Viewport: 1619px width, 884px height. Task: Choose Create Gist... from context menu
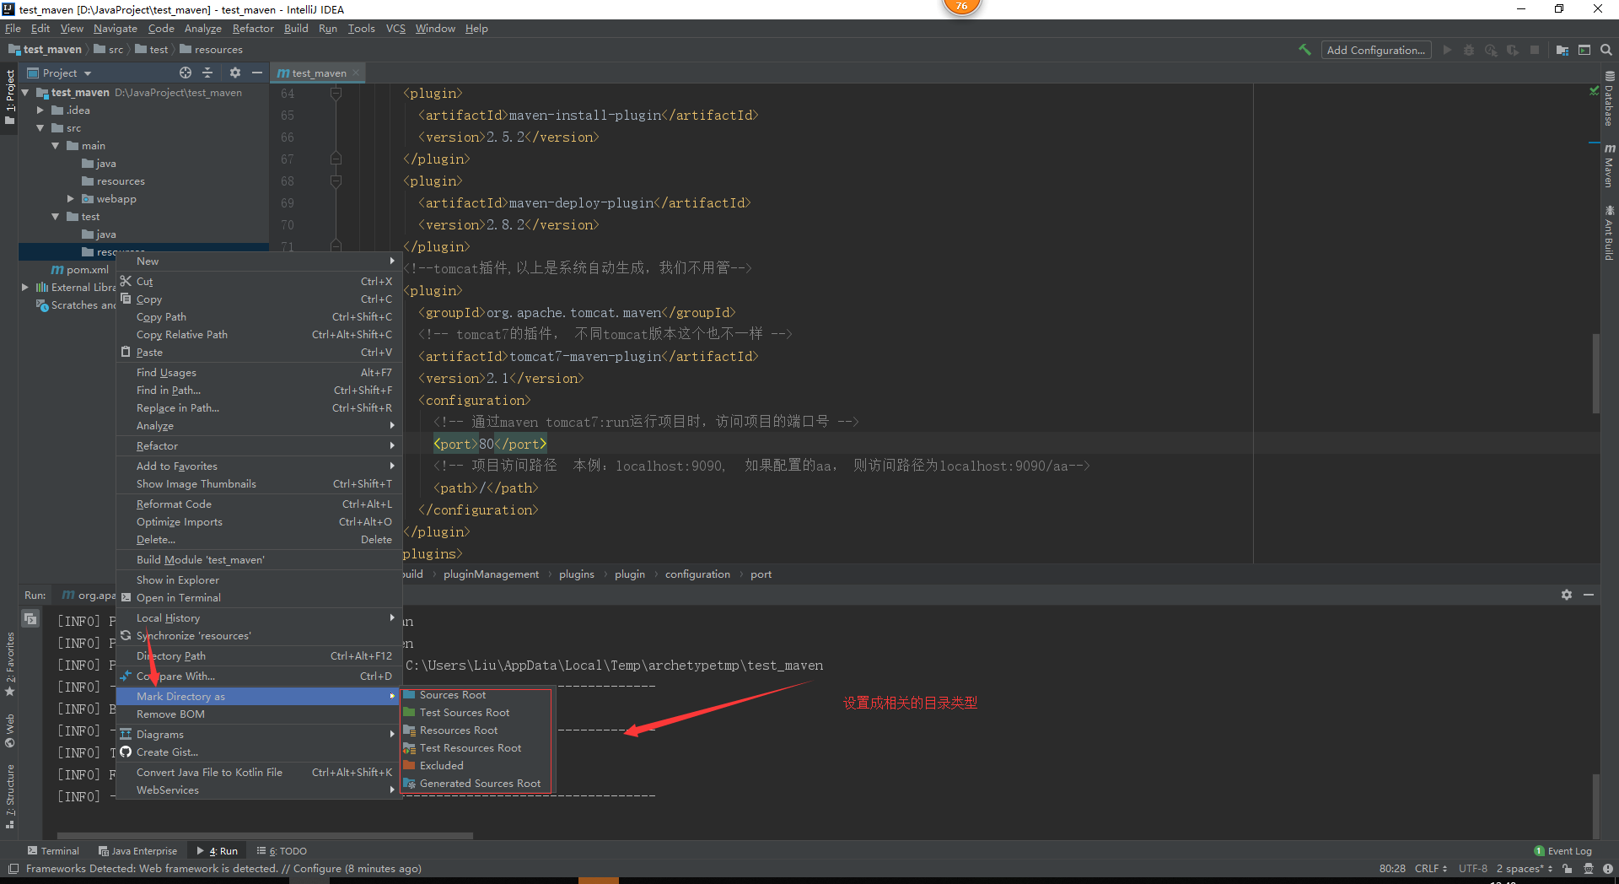point(258,752)
